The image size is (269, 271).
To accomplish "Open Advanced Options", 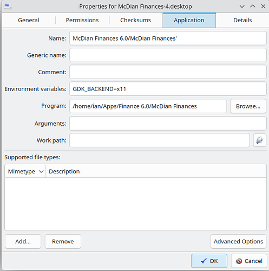I will [238, 241].
